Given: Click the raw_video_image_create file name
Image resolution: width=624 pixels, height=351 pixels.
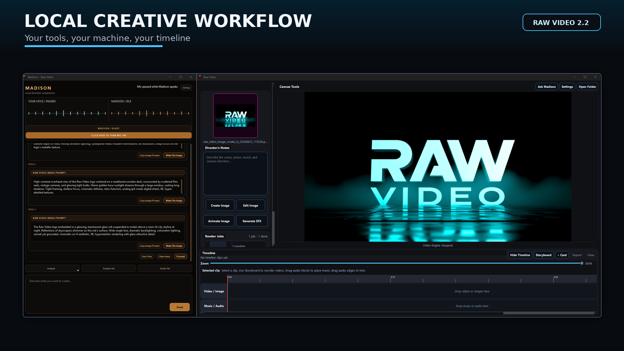Looking at the screenshot, I should 235,142.
